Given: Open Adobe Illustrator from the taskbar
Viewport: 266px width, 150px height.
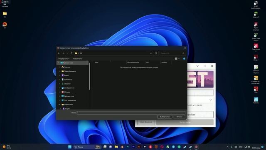Looking at the screenshot, I should (x=139, y=147).
